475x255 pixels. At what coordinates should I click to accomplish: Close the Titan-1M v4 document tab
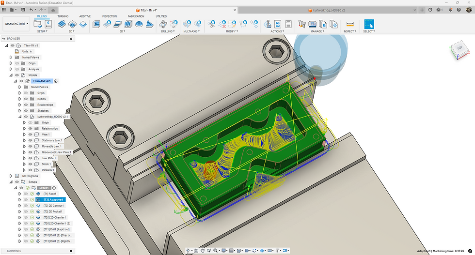[x=235, y=10]
